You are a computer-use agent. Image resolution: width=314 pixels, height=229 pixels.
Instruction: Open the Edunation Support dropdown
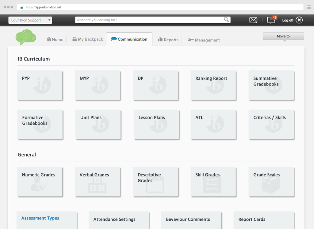point(30,20)
